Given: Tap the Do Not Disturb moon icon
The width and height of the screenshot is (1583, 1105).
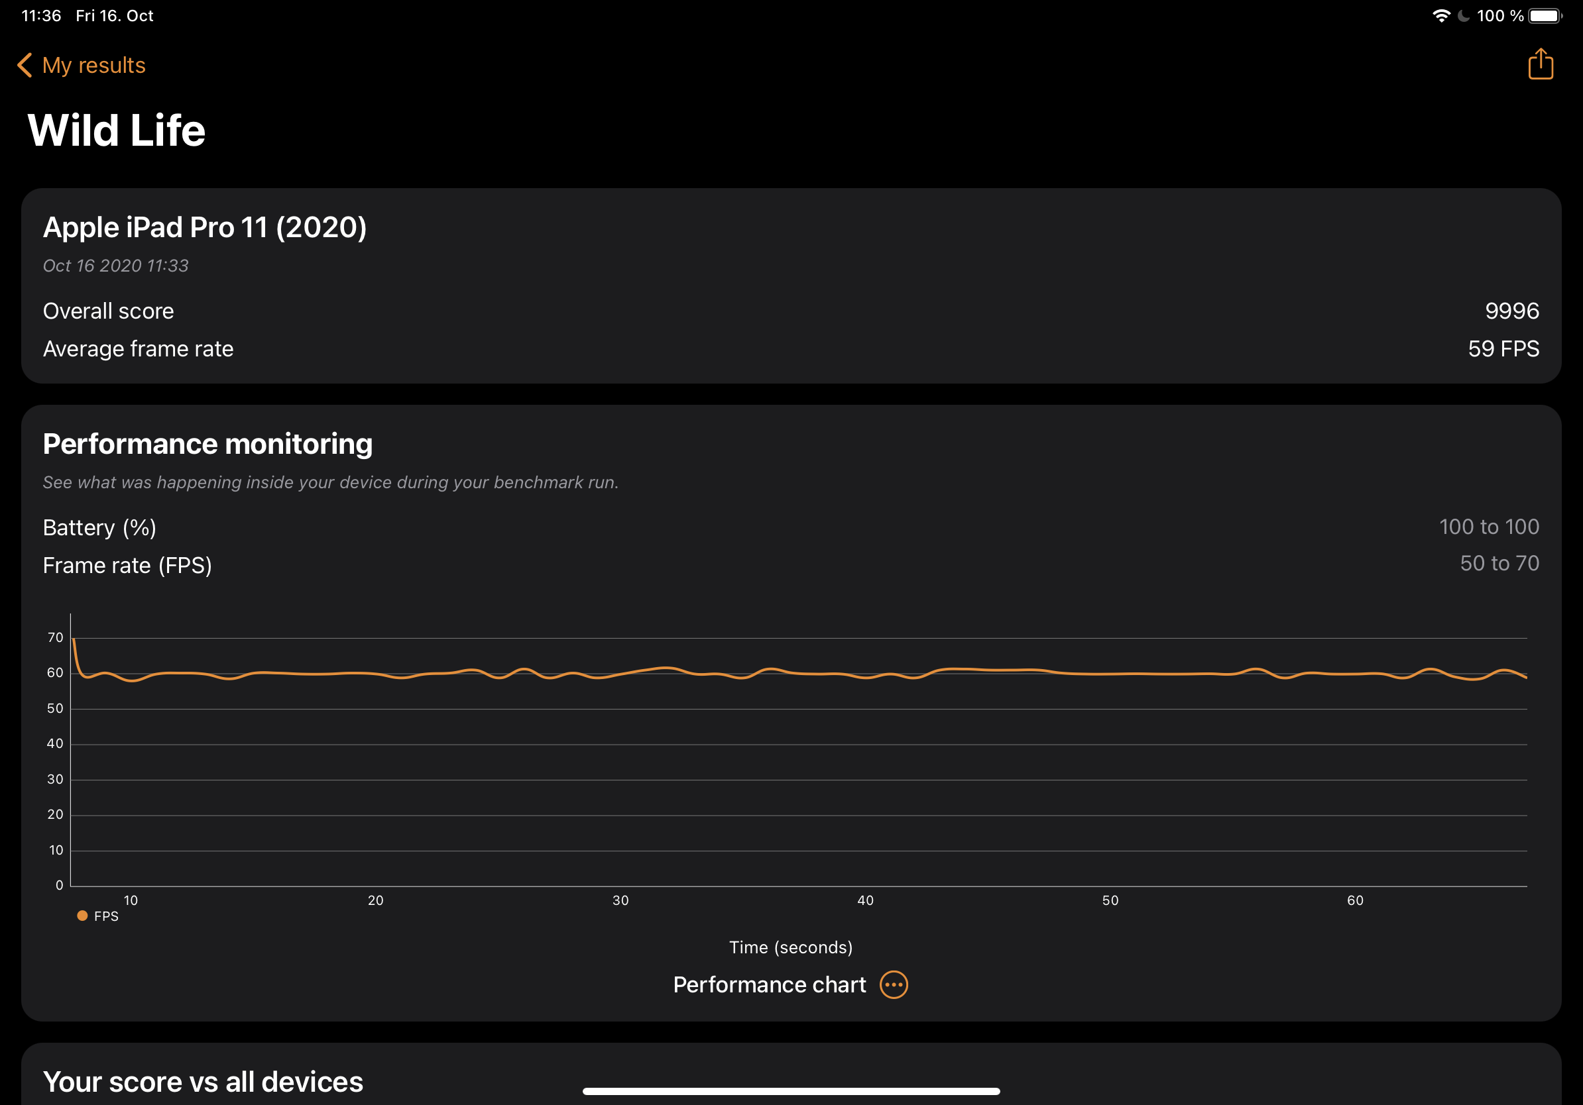Looking at the screenshot, I should (x=1462, y=15).
